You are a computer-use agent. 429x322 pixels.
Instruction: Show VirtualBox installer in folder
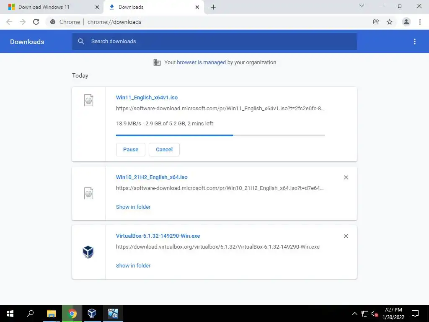coord(133,265)
